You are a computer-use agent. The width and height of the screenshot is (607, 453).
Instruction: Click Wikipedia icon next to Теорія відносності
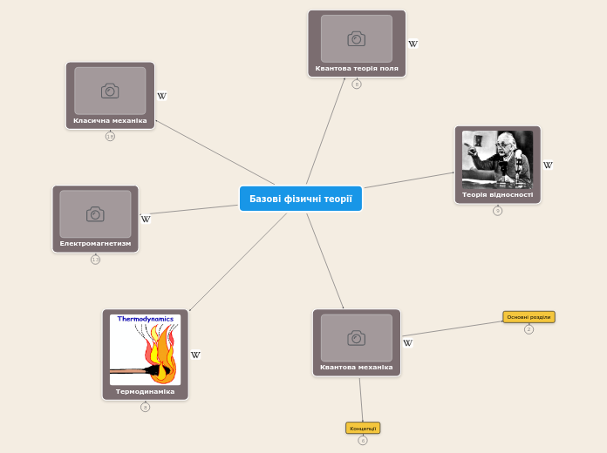(548, 166)
